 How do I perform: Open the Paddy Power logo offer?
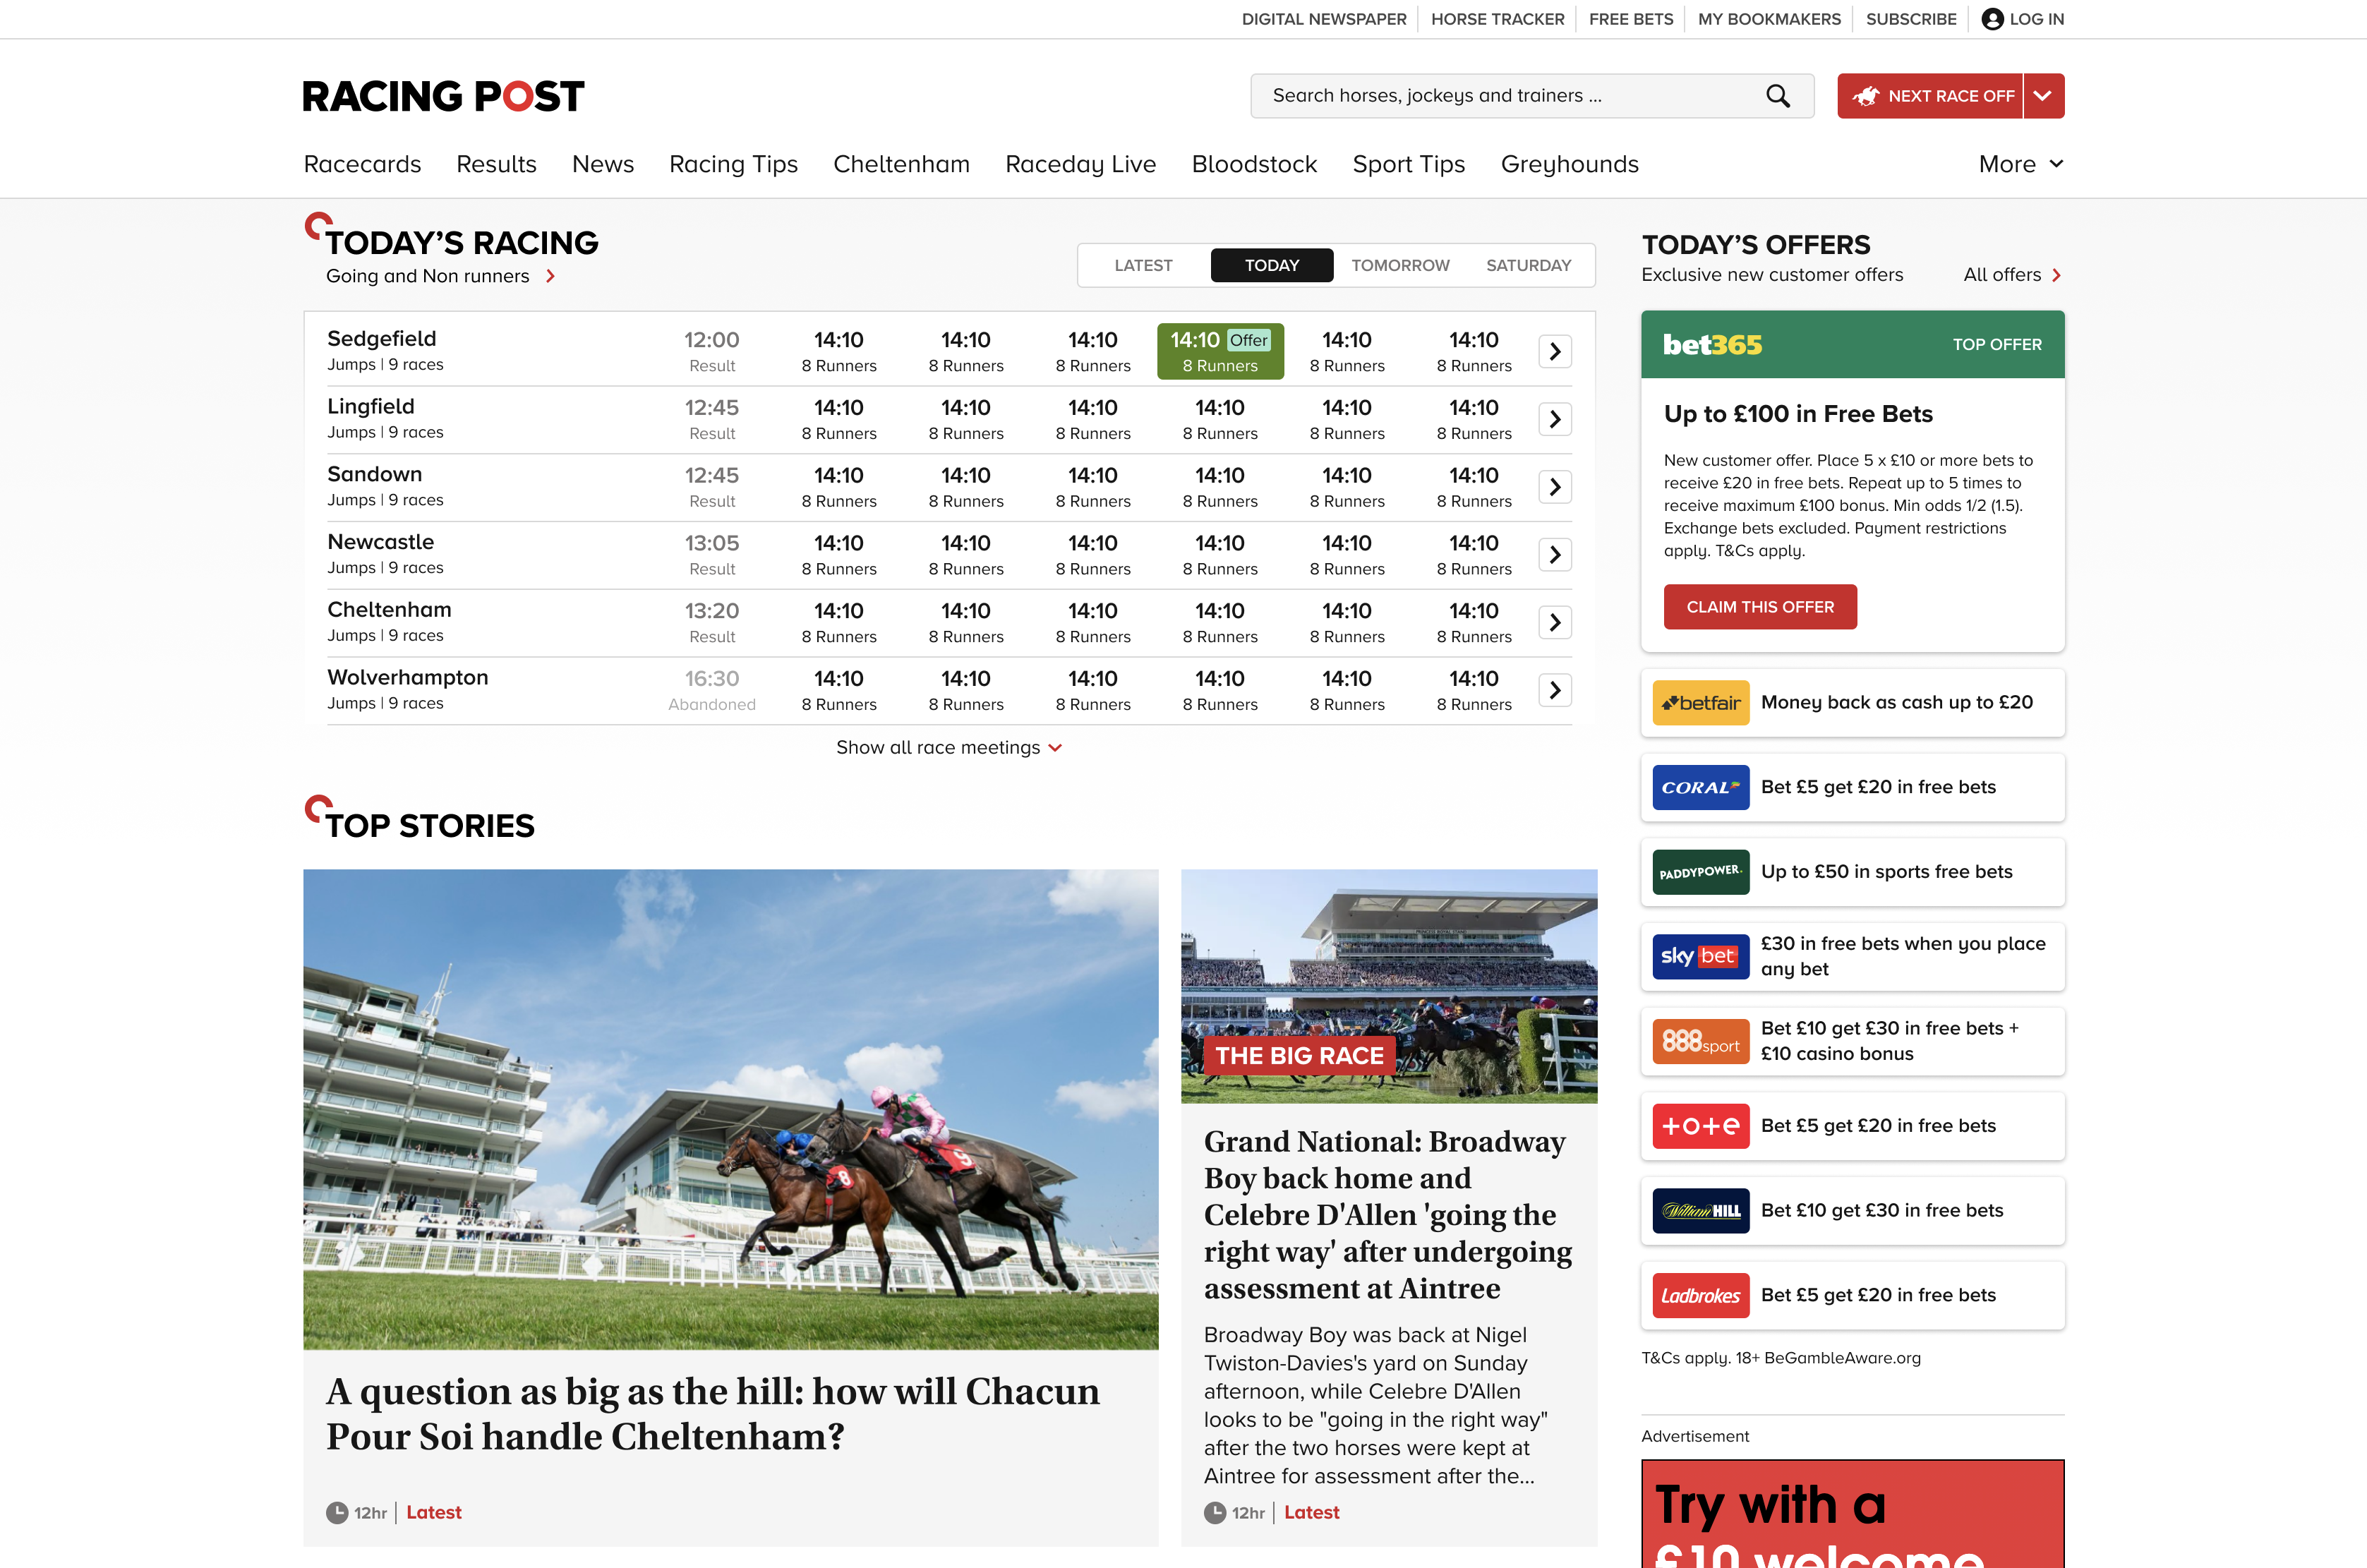pyautogui.click(x=1700, y=872)
